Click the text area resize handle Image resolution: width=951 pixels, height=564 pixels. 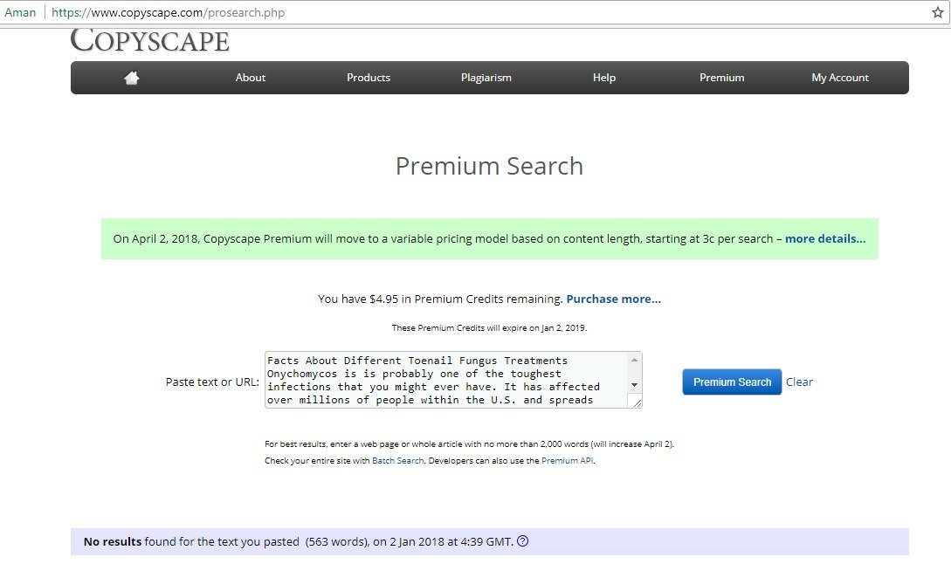637,402
